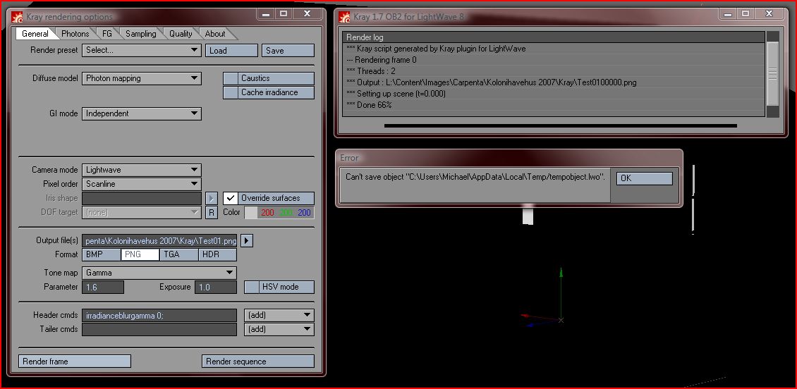The height and width of the screenshot is (389, 797).
Task: Click OK in the Error dialog
Action: pyautogui.click(x=645, y=178)
